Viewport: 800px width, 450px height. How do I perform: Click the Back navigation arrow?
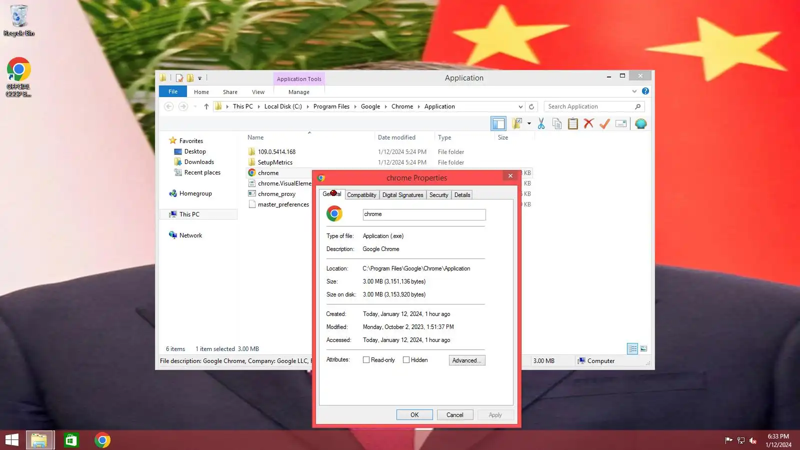(169, 106)
